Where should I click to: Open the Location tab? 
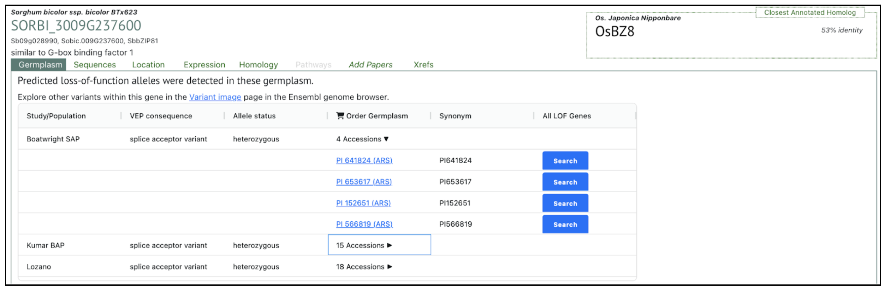[148, 65]
